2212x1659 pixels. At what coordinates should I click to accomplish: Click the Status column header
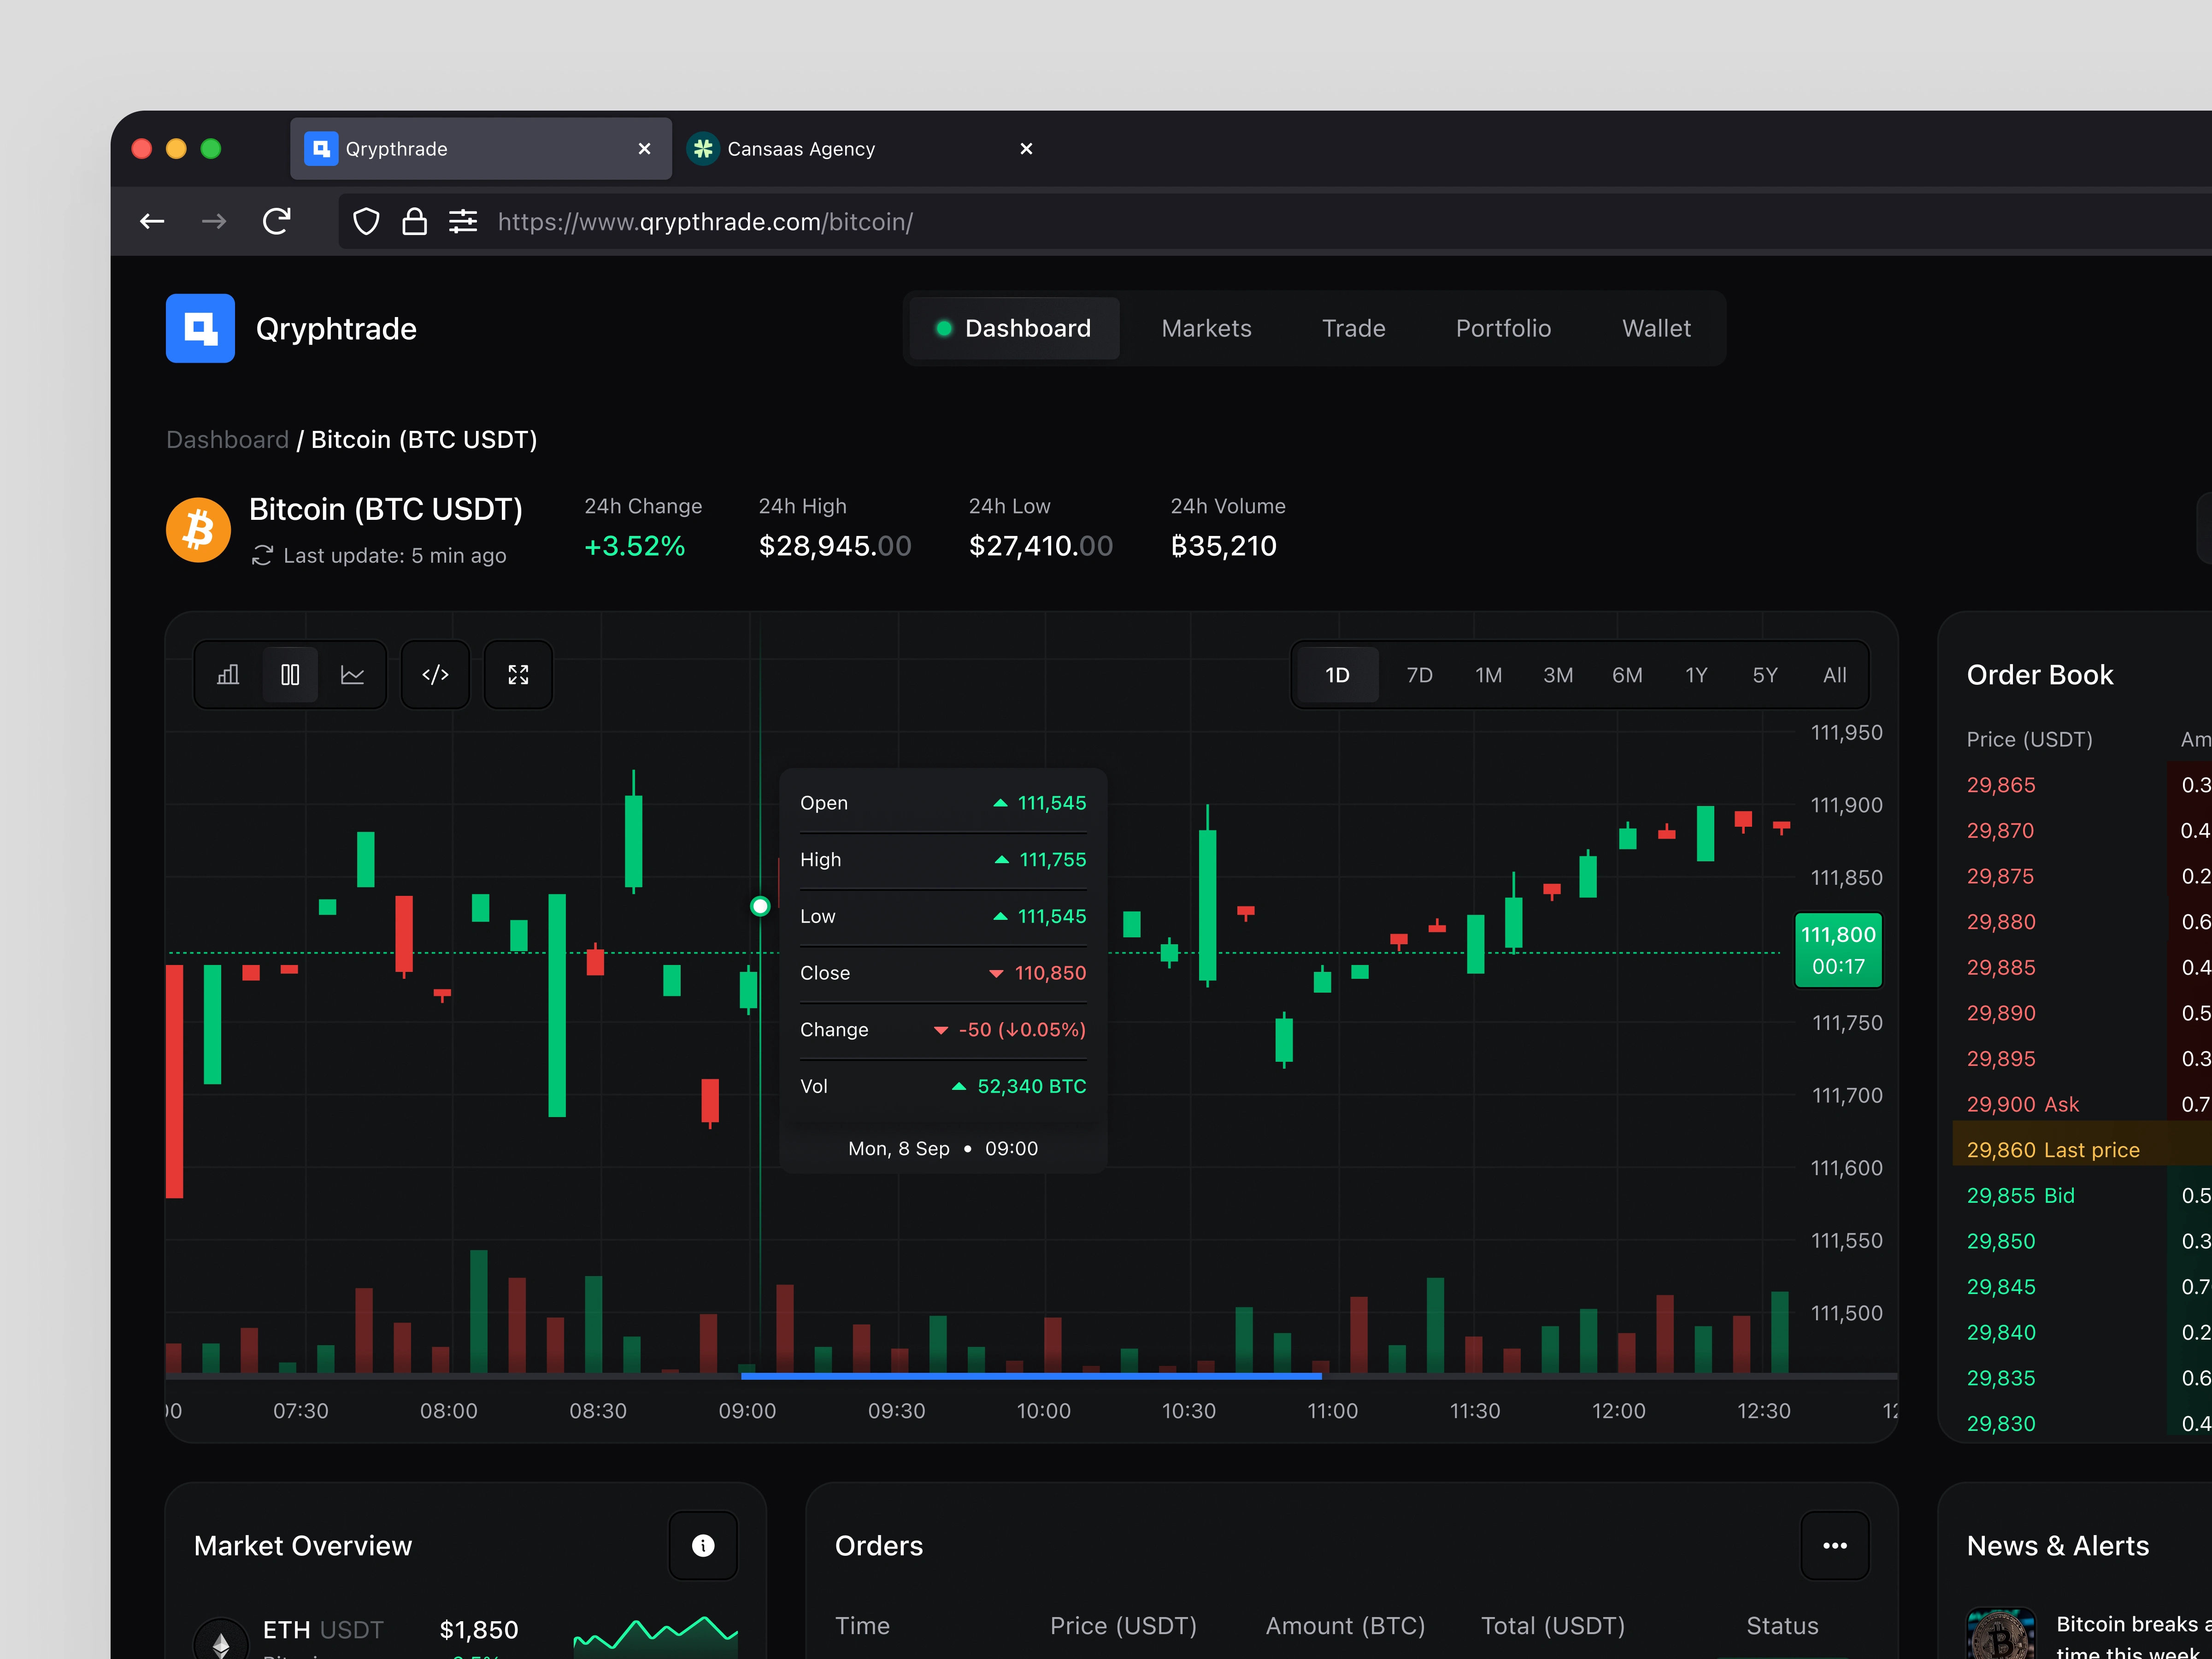1782,1626
